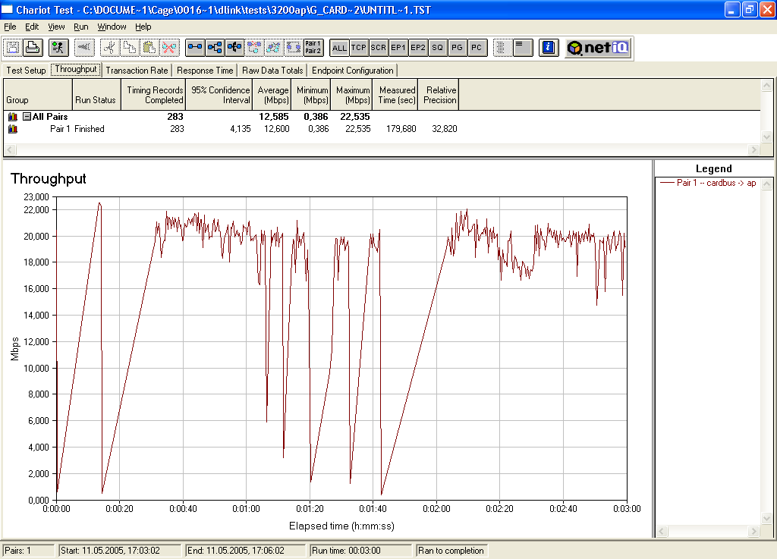This screenshot has height=559, width=777.
Task: Click the Paste (clipboard) toolbar icon
Action: [149, 48]
